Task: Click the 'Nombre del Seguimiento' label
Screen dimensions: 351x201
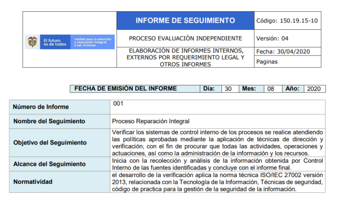Action: pyautogui.click(x=49, y=121)
